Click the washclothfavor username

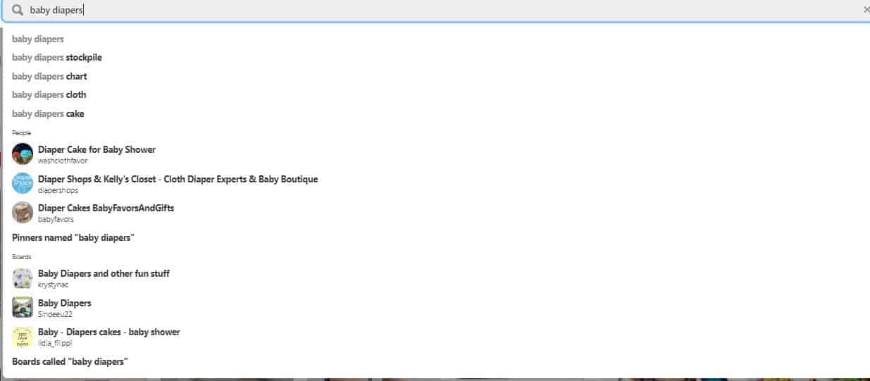tap(63, 161)
